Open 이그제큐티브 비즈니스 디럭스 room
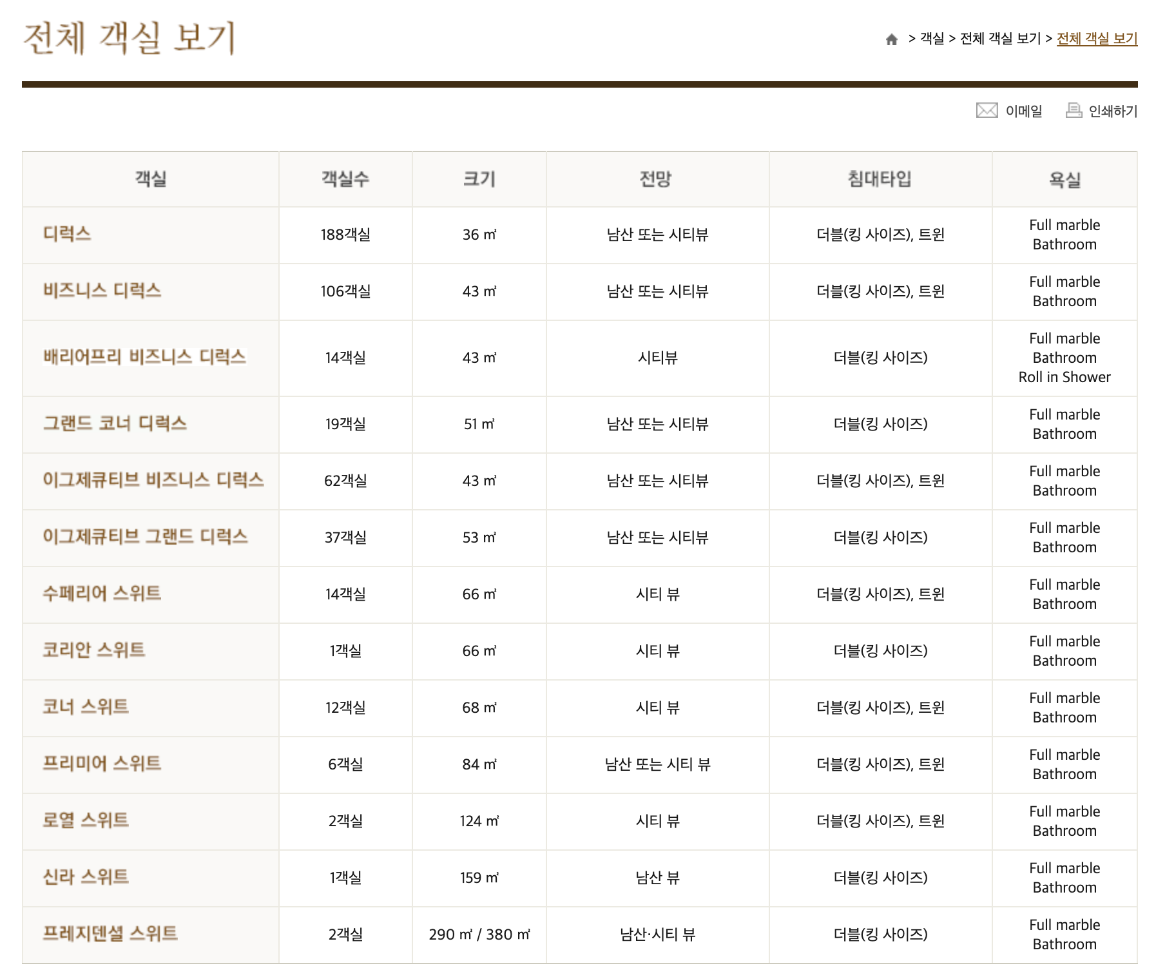The width and height of the screenshot is (1156, 977). coord(153,479)
